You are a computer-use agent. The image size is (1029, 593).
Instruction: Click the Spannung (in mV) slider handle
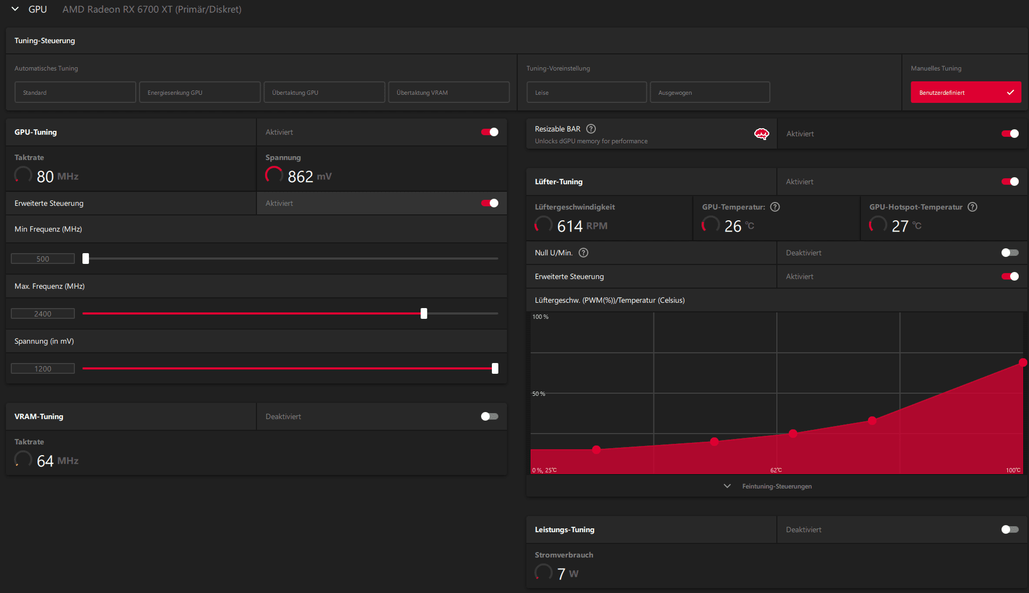click(x=495, y=368)
